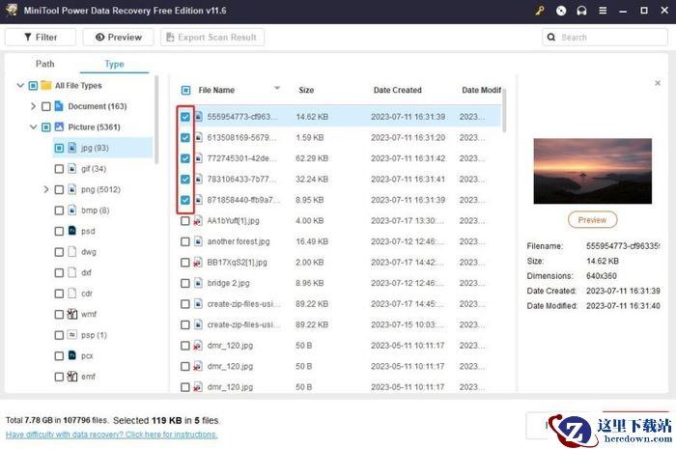Select the 871858440-ffb9a7... file name

(243, 200)
